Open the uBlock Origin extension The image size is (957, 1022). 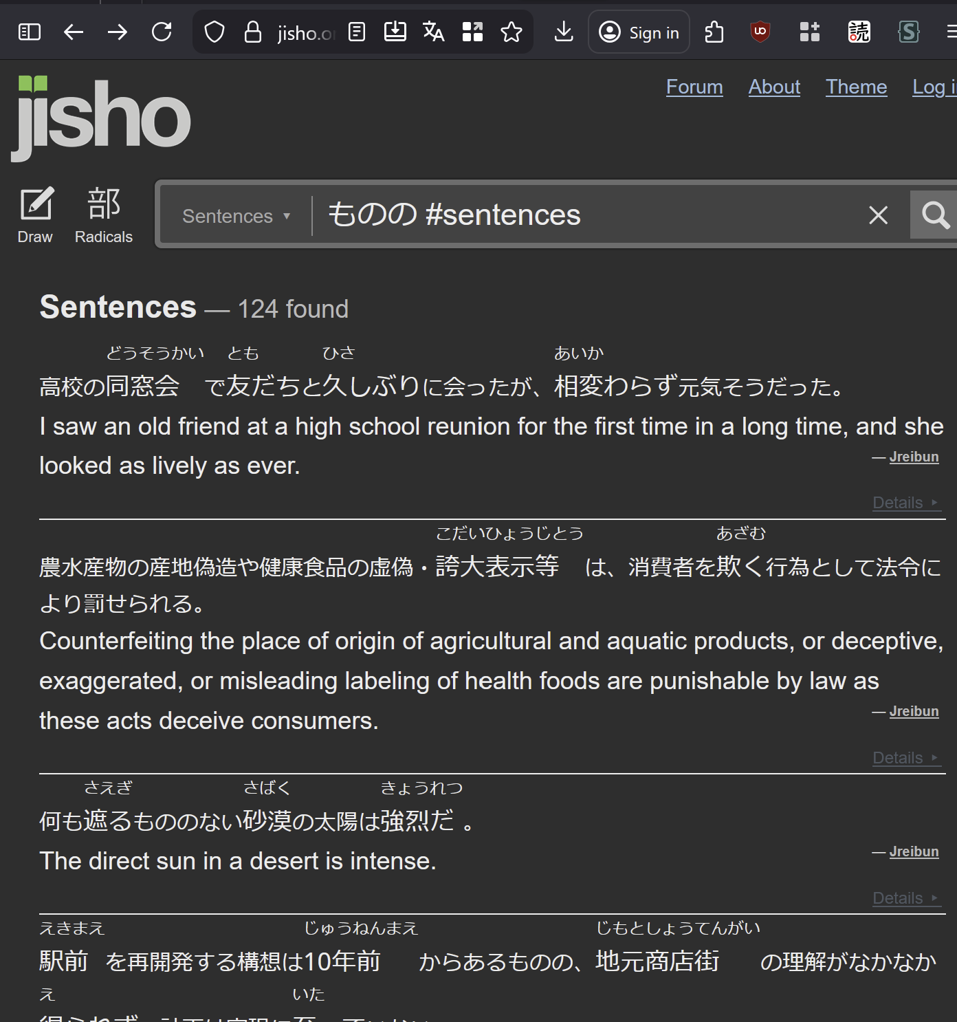pos(760,32)
